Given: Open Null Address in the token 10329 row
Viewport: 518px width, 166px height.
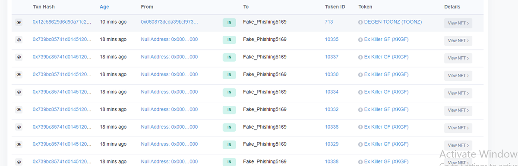Looking at the screenshot, I should point(169,144).
